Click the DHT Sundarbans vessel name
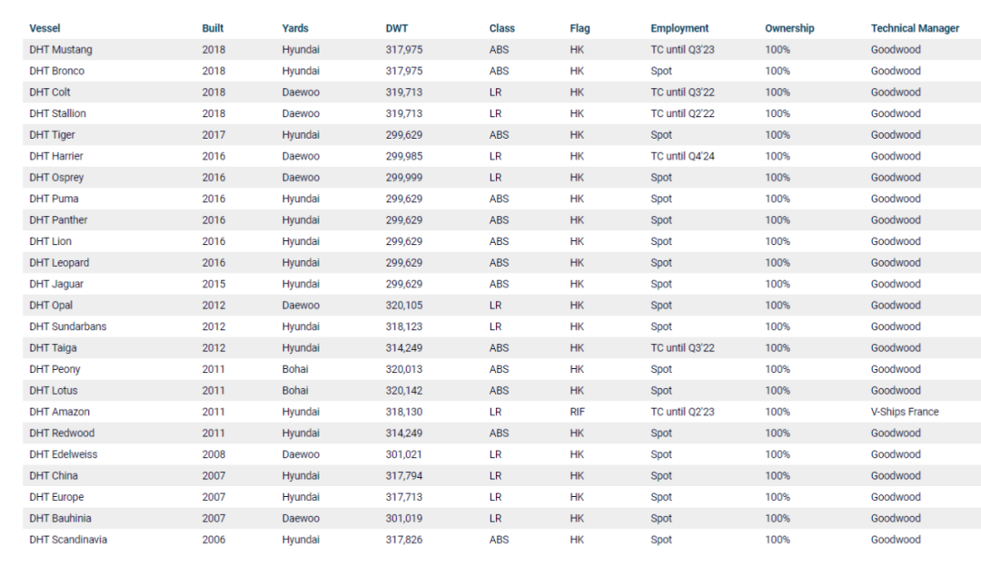The width and height of the screenshot is (981, 575). pyautogui.click(x=67, y=326)
